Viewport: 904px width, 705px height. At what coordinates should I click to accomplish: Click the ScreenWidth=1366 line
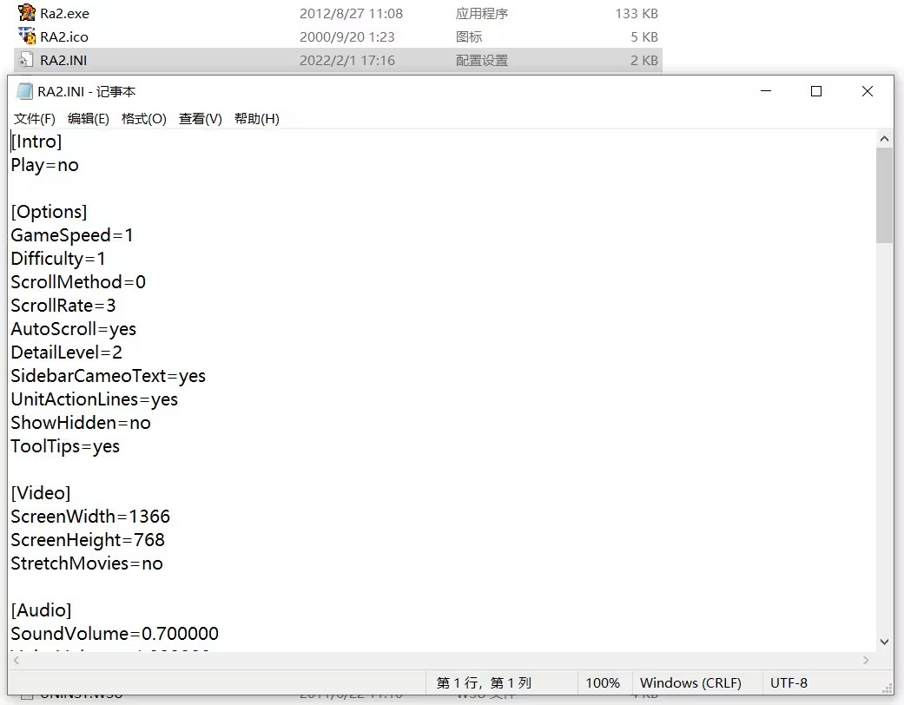(90, 517)
